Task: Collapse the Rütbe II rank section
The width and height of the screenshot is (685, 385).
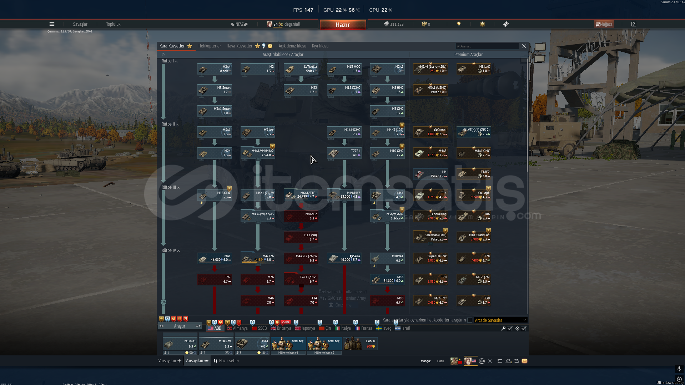Action: [170, 124]
